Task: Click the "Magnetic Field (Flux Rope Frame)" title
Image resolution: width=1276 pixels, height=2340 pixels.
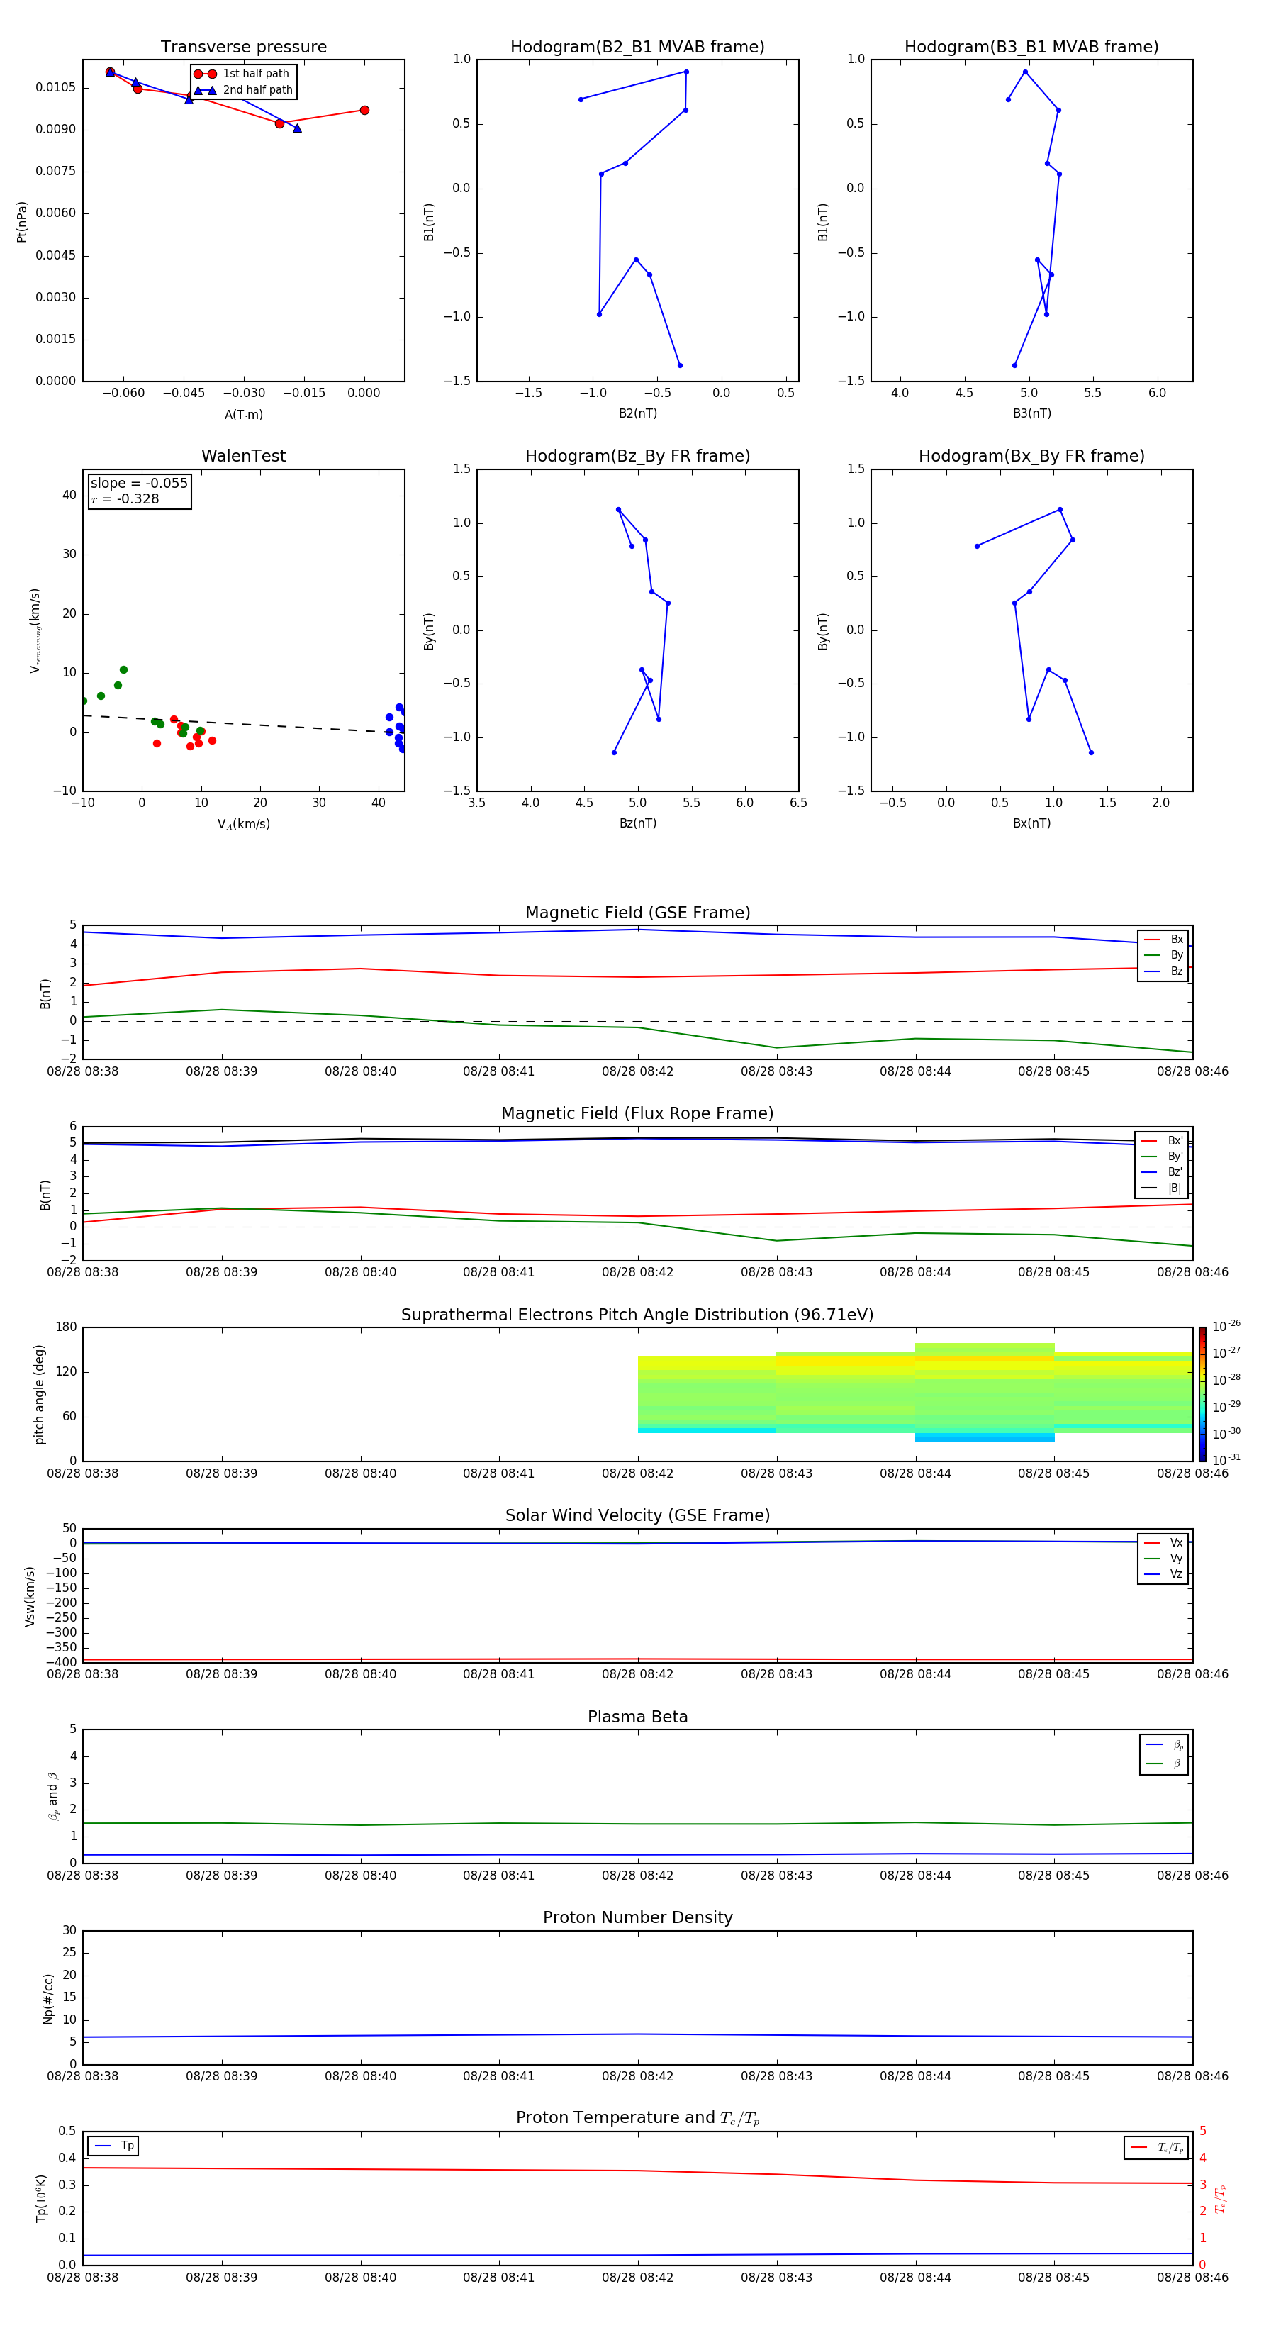Action: (x=637, y=1114)
